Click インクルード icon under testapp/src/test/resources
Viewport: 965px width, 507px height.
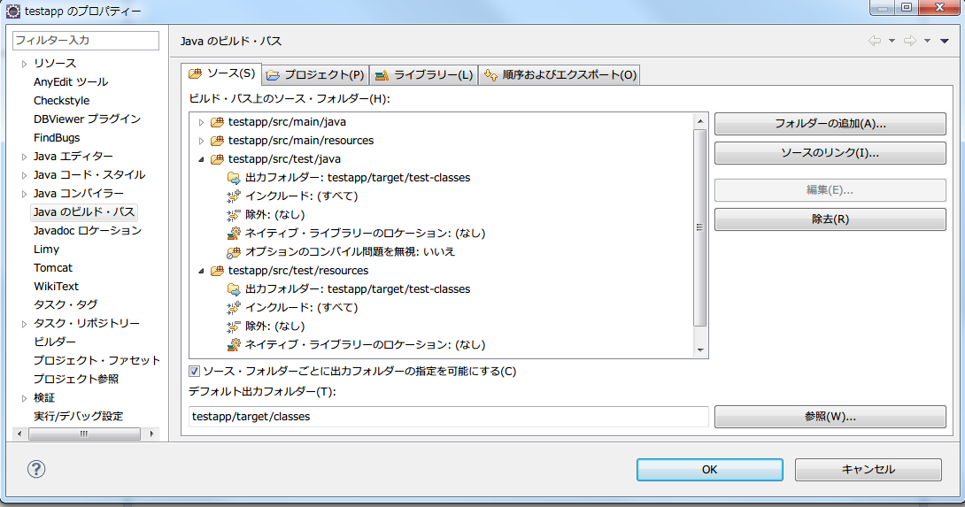[x=234, y=308]
